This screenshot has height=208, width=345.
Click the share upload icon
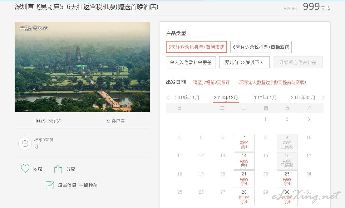tap(58, 169)
